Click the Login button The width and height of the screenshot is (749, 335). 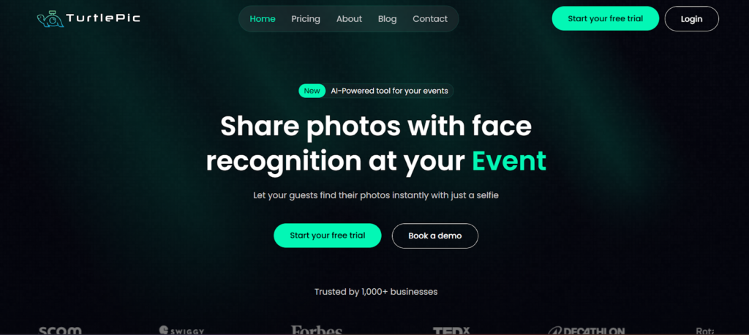692,18
